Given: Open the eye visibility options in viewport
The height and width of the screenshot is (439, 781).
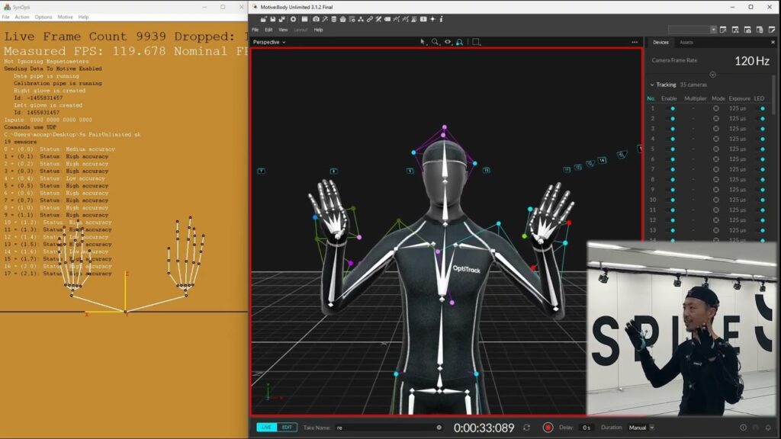Looking at the screenshot, I should (448, 42).
